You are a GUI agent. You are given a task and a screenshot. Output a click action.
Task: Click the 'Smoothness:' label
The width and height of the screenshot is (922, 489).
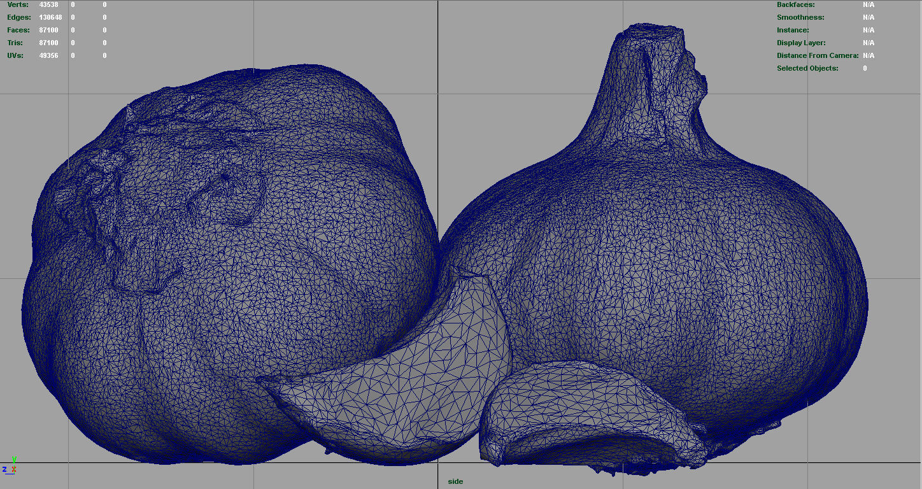tap(800, 17)
